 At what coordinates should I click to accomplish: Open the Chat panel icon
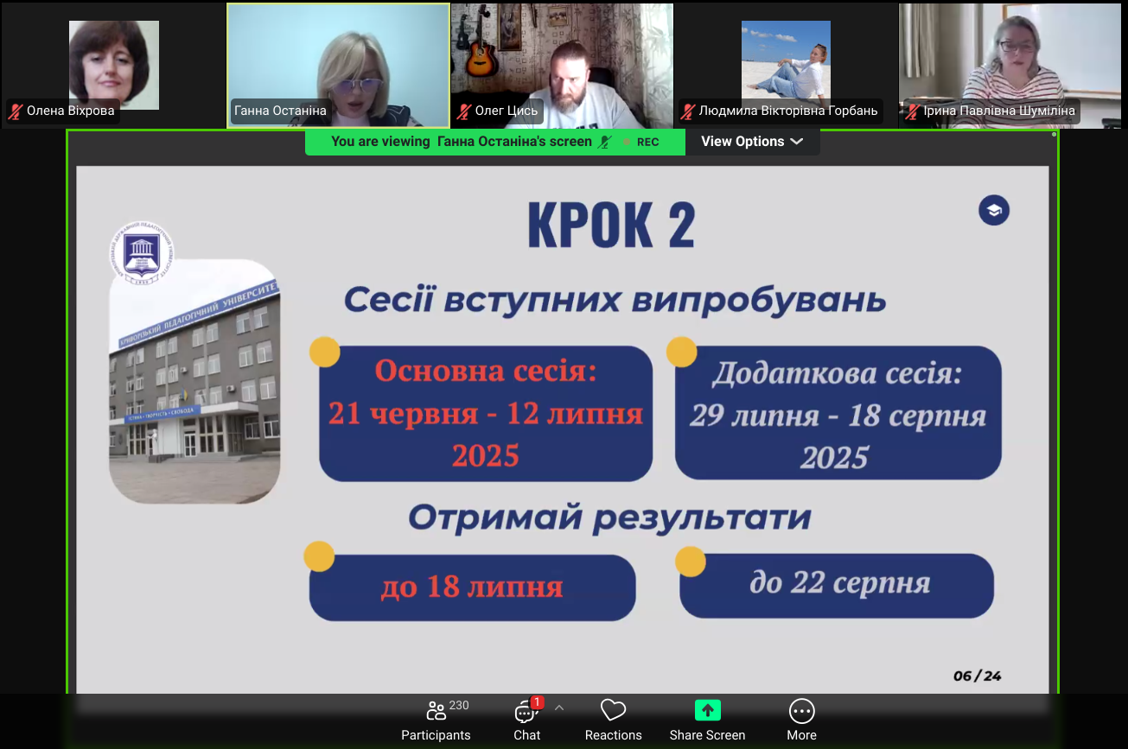(526, 712)
